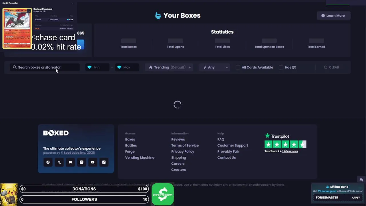Click the Pikachu avatar image

(9, 195)
